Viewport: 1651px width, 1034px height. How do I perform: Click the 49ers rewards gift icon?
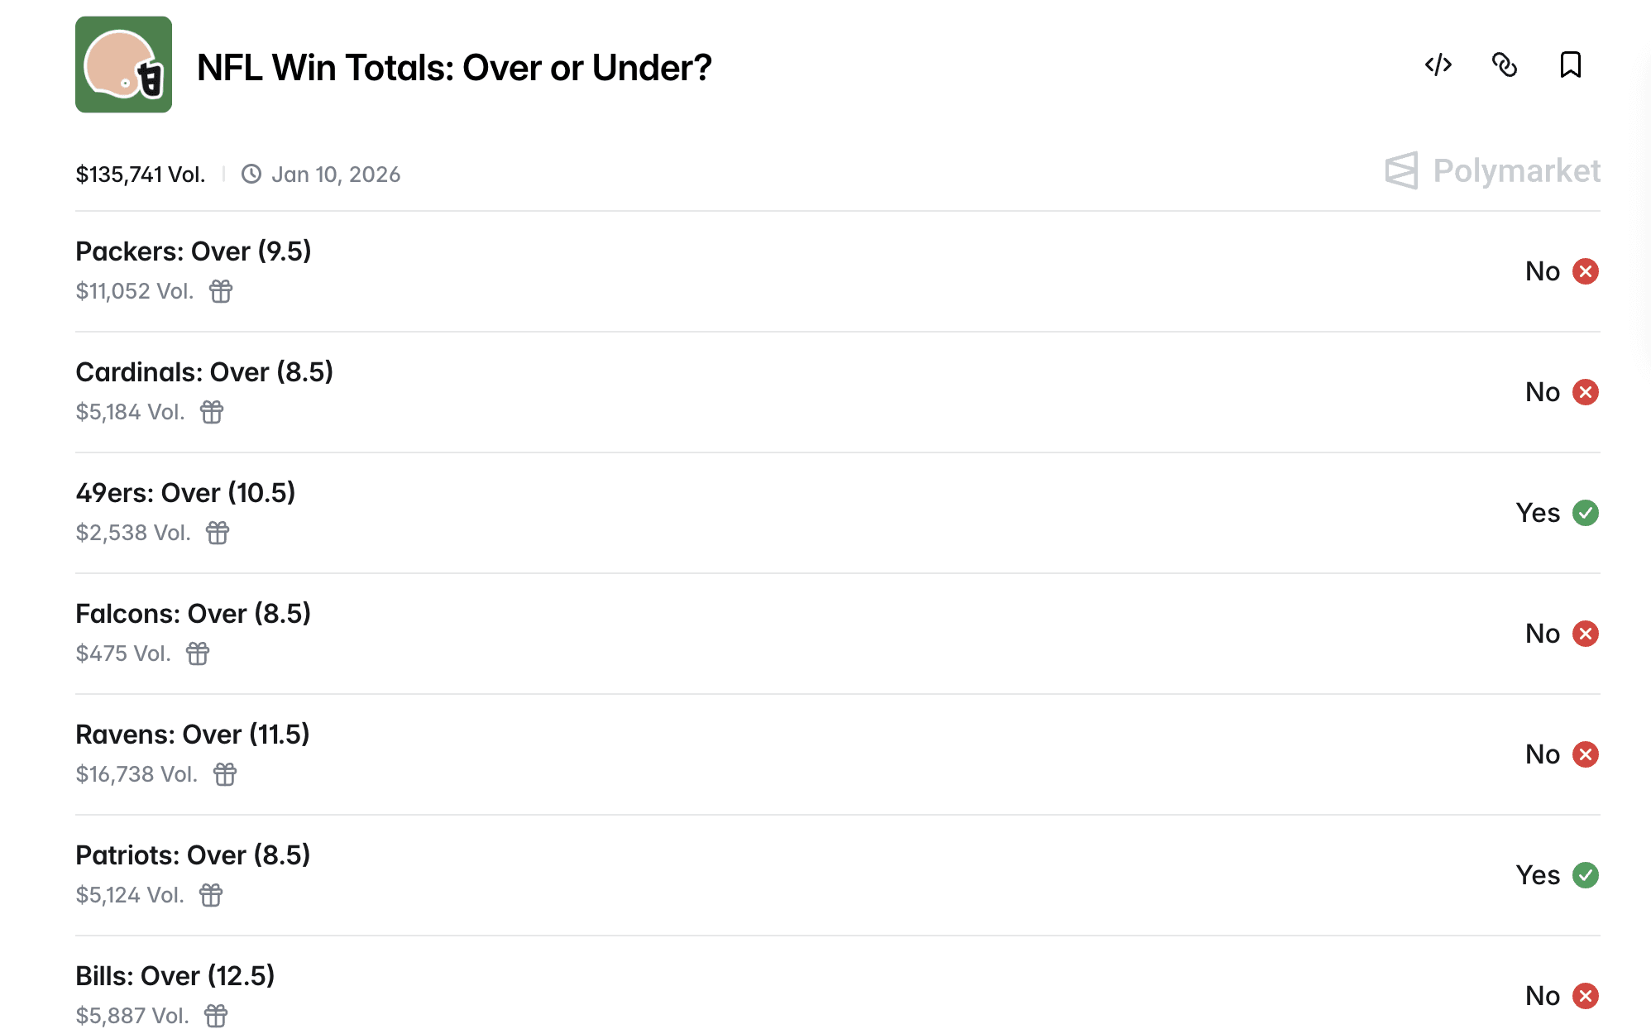pos(218,533)
